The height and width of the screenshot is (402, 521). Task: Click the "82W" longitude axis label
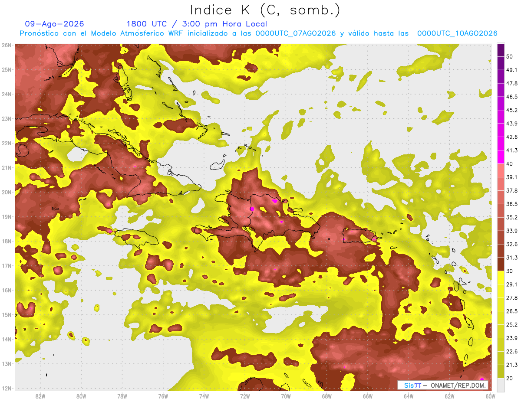[x=40, y=396]
